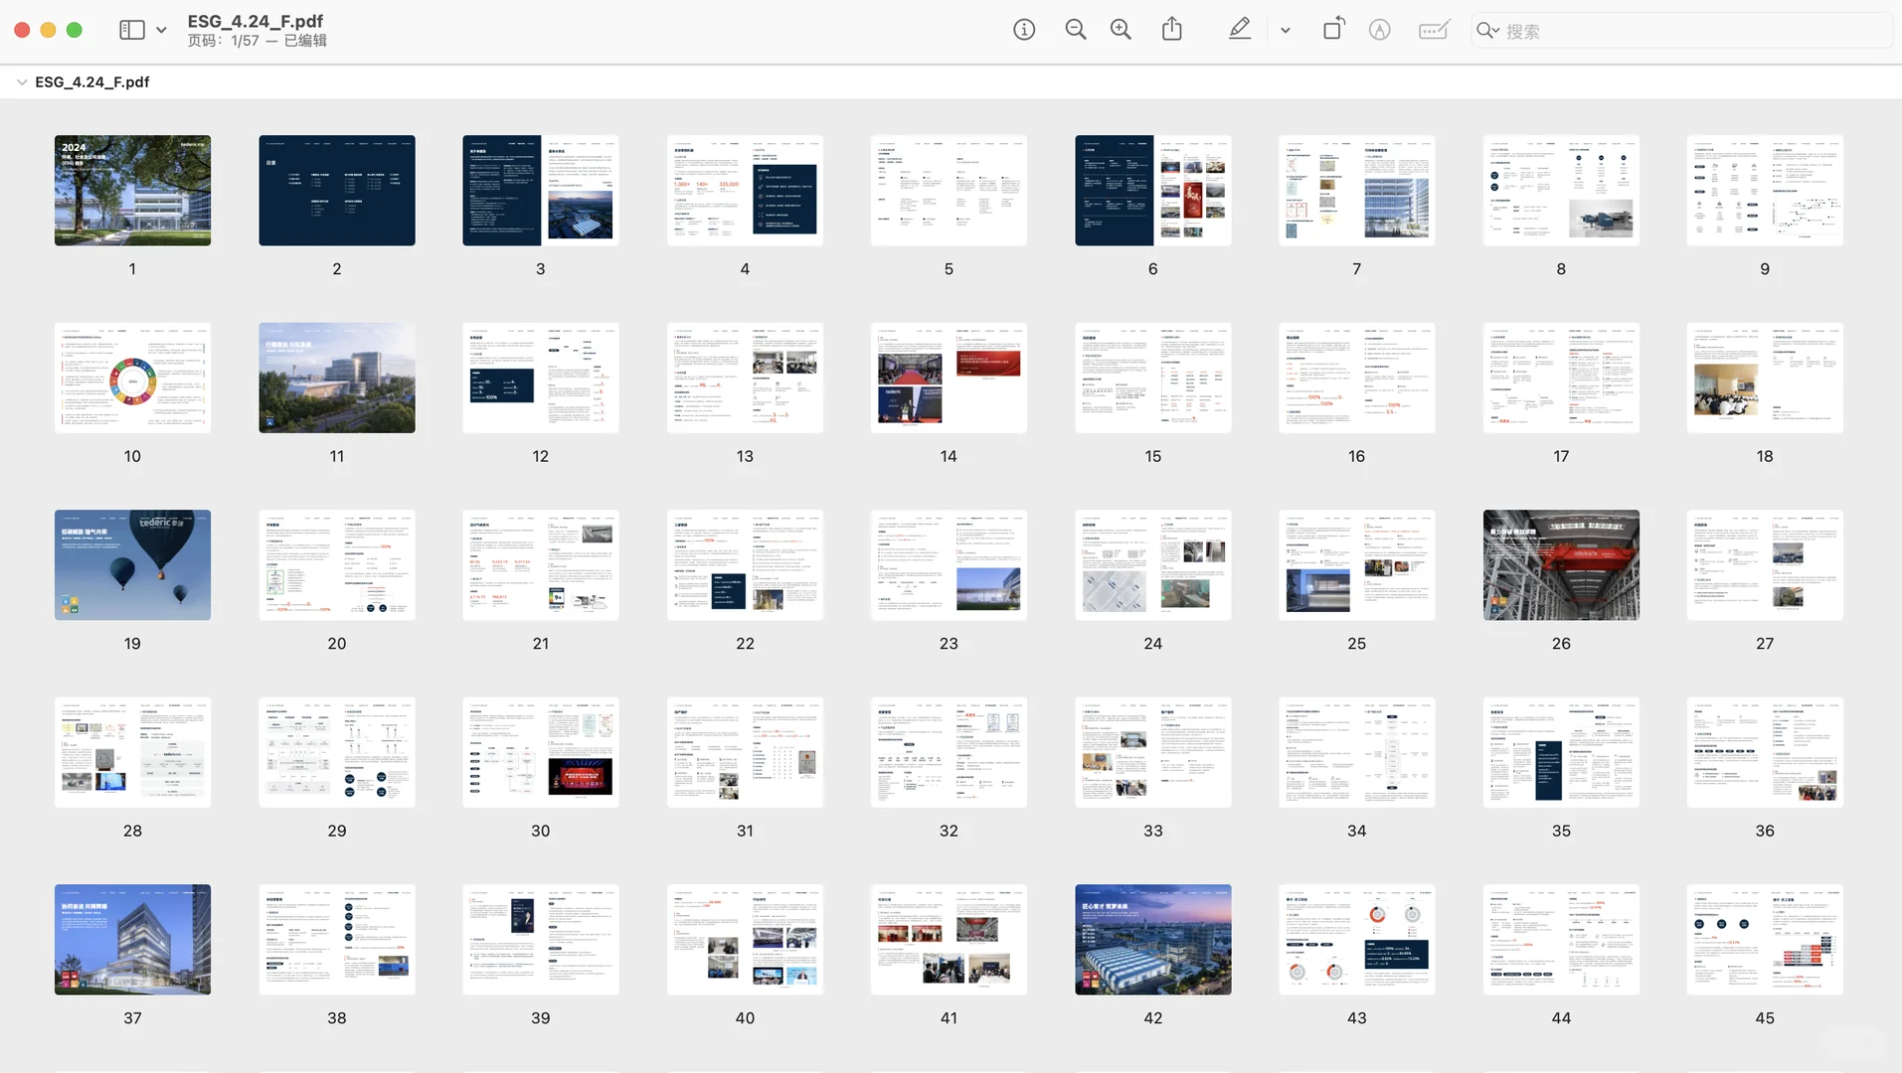
Task: Select the cover page thumbnail 1
Action: pyautogui.click(x=132, y=191)
